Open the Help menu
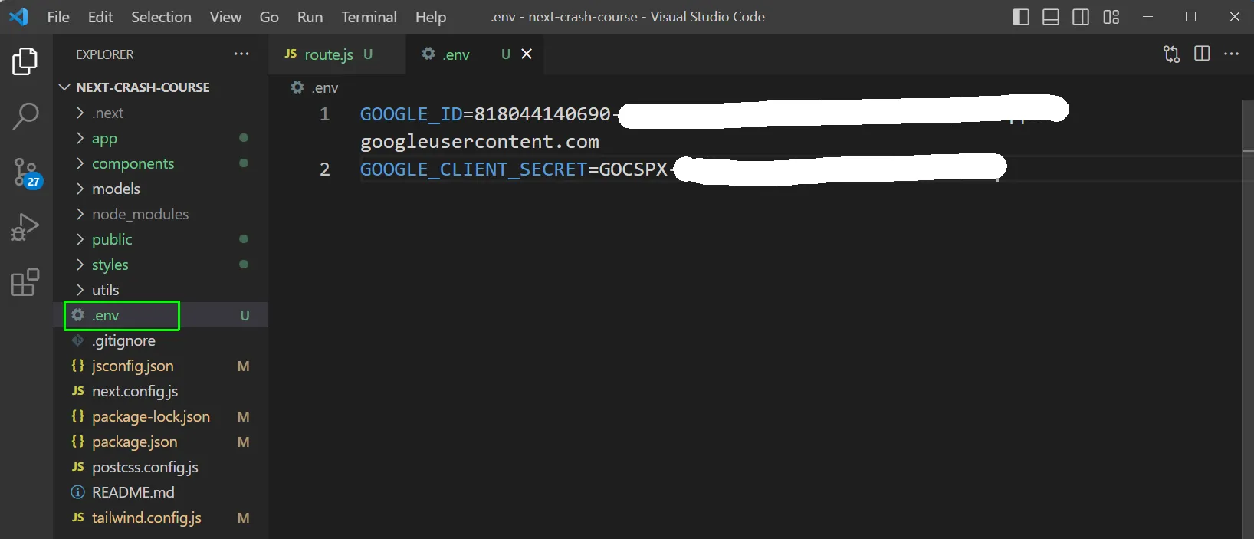 (431, 17)
